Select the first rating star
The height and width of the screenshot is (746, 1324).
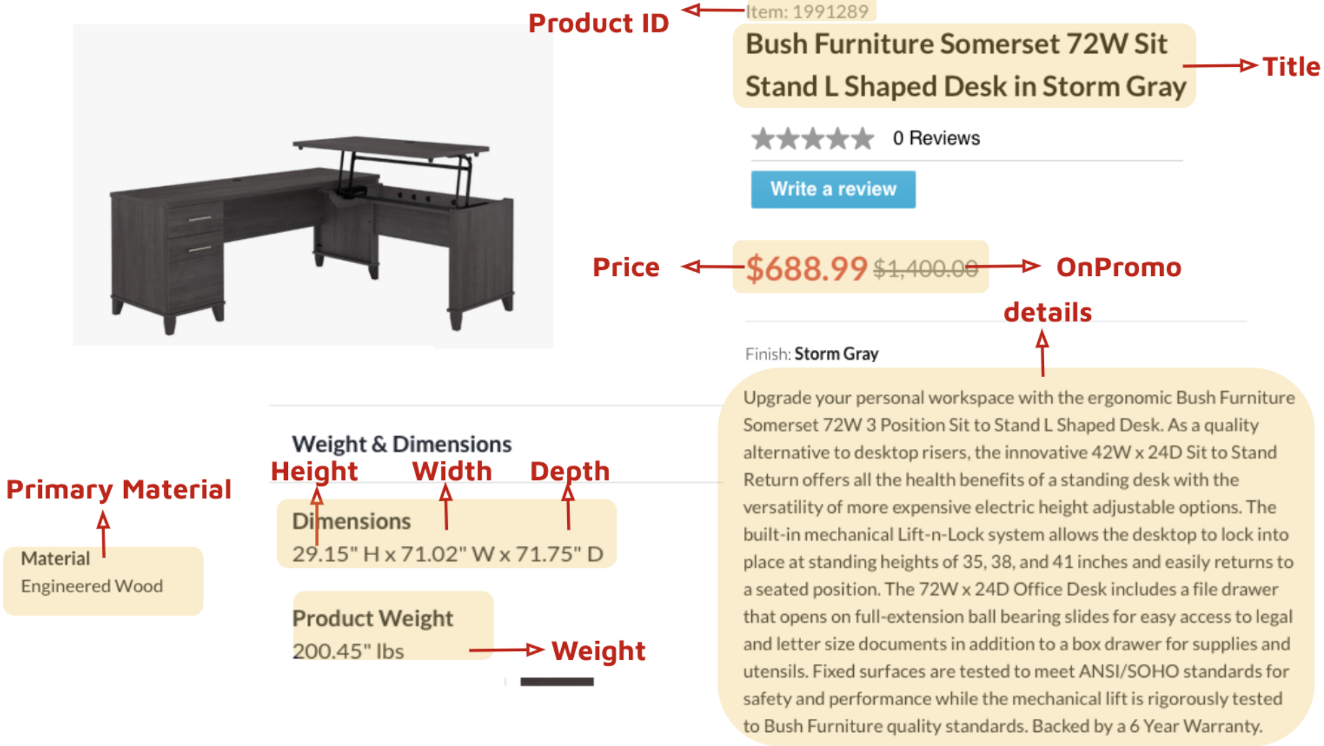763,138
